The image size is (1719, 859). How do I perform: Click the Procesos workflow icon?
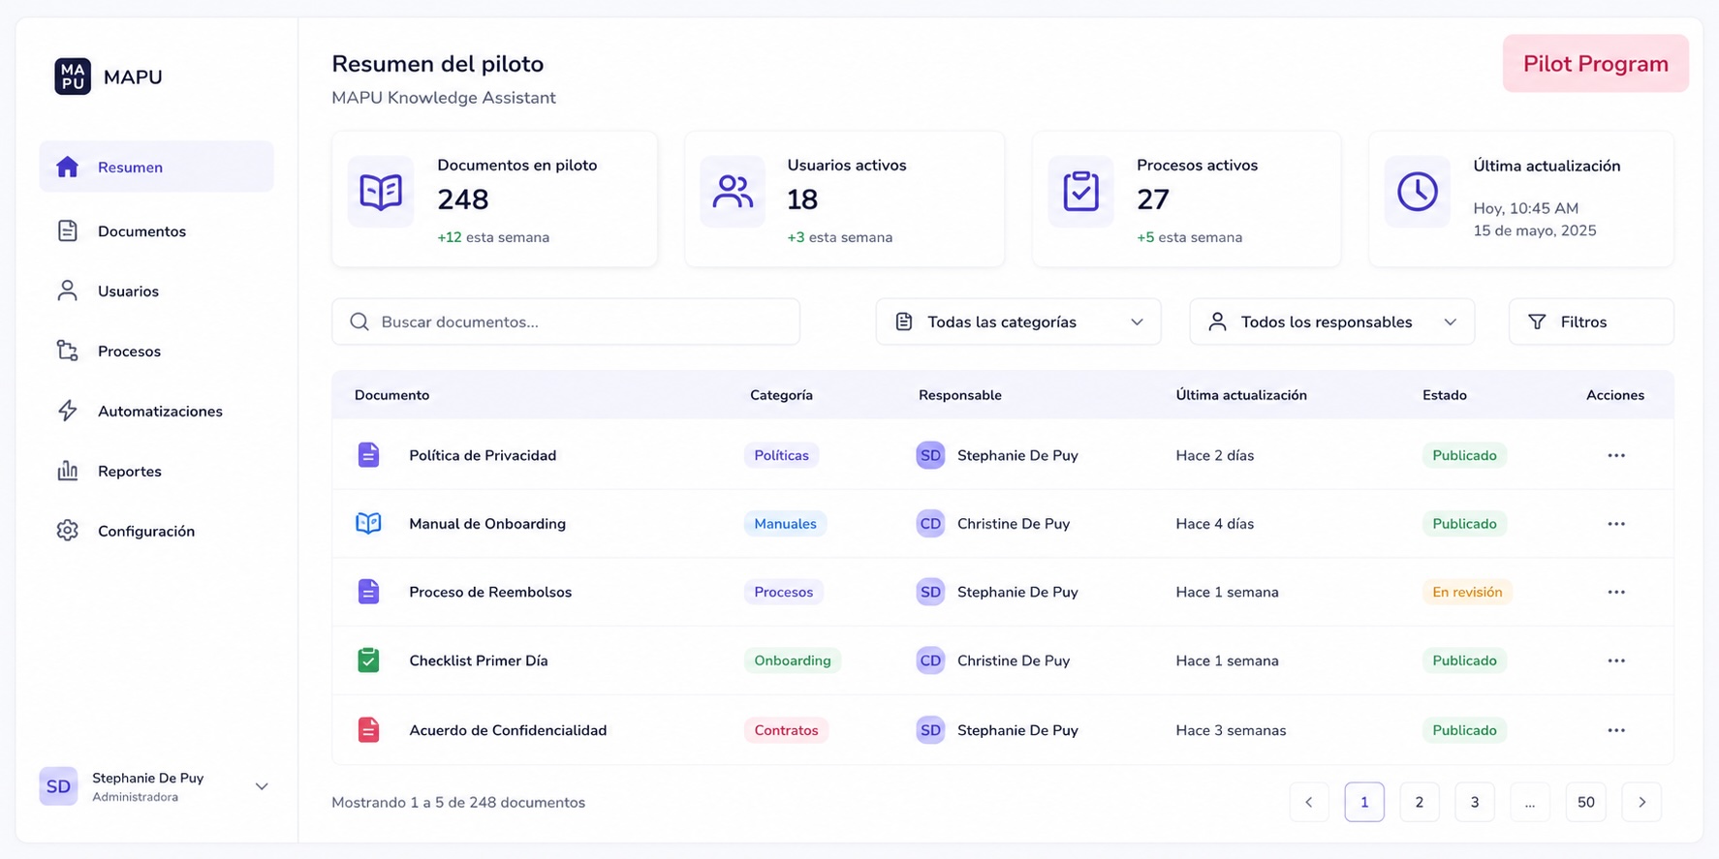(67, 351)
